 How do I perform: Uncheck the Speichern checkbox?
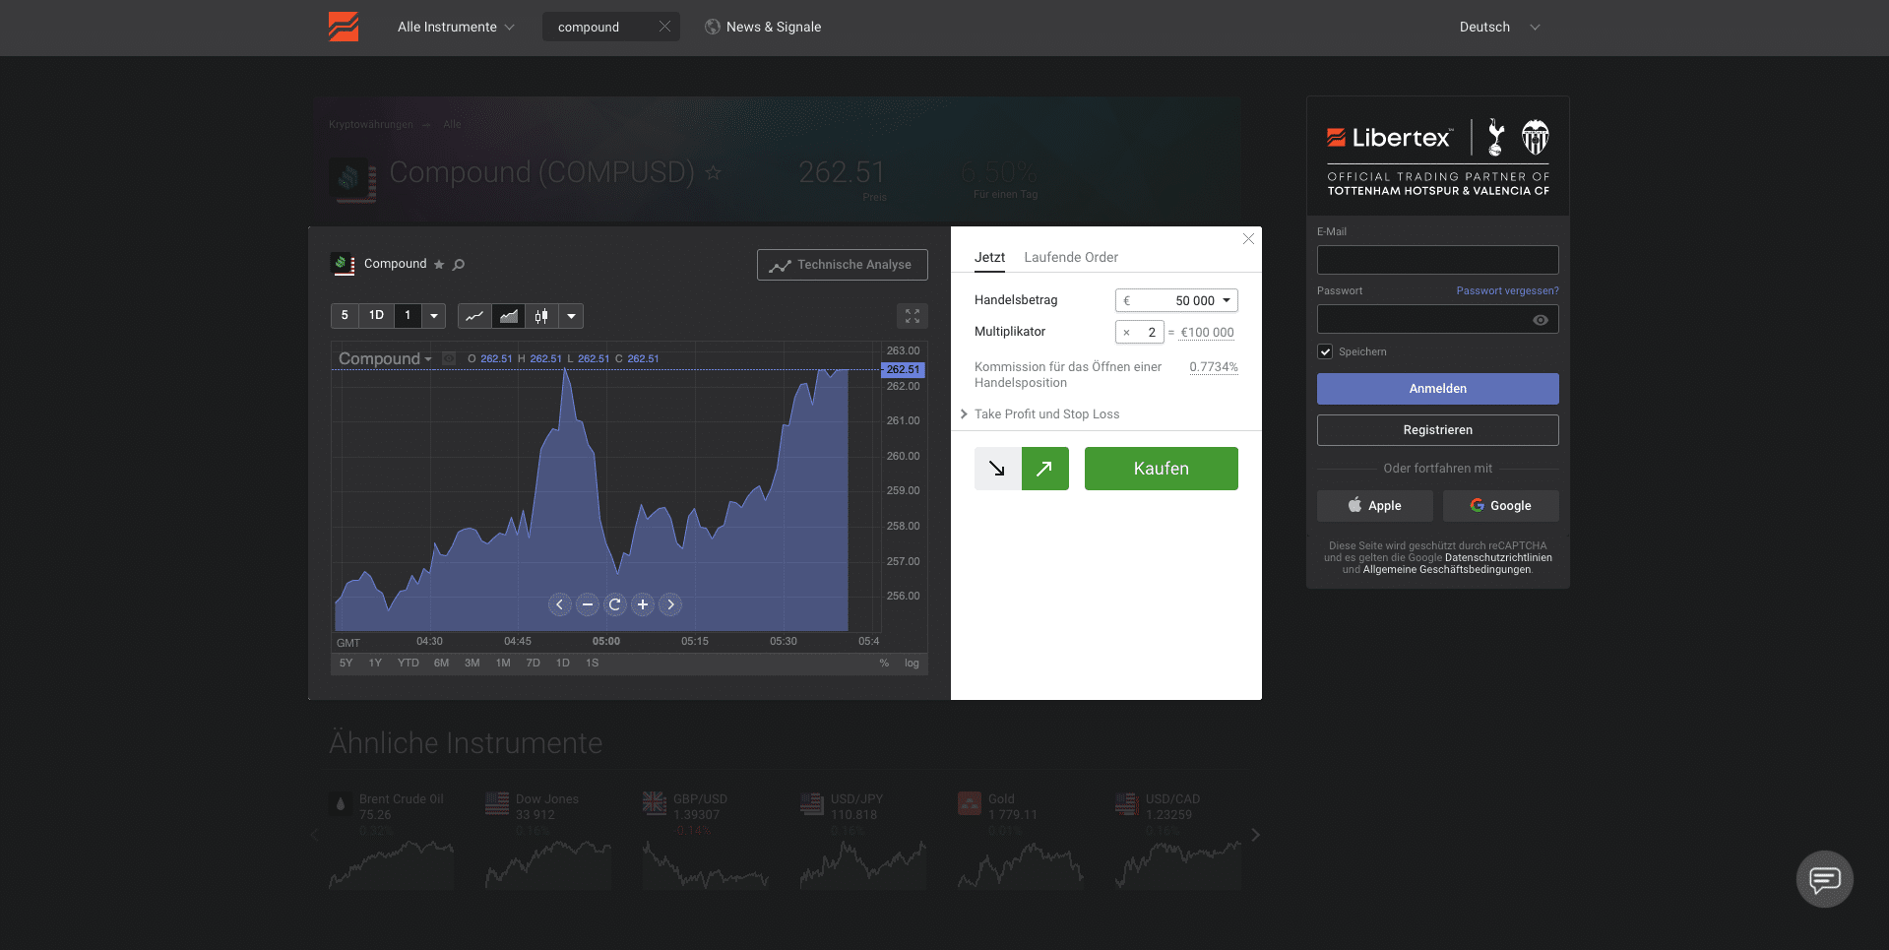coord(1325,352)
